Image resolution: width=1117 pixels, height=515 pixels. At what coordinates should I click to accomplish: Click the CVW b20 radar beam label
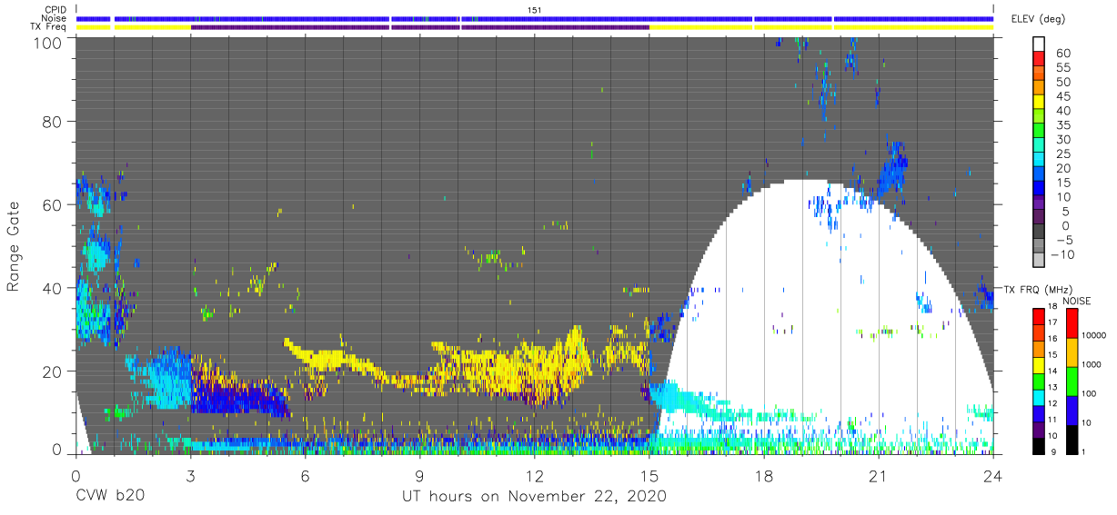[110, 497]
